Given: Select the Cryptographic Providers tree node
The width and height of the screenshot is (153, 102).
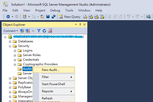Looking at the screenshot, I should [40, 64].
